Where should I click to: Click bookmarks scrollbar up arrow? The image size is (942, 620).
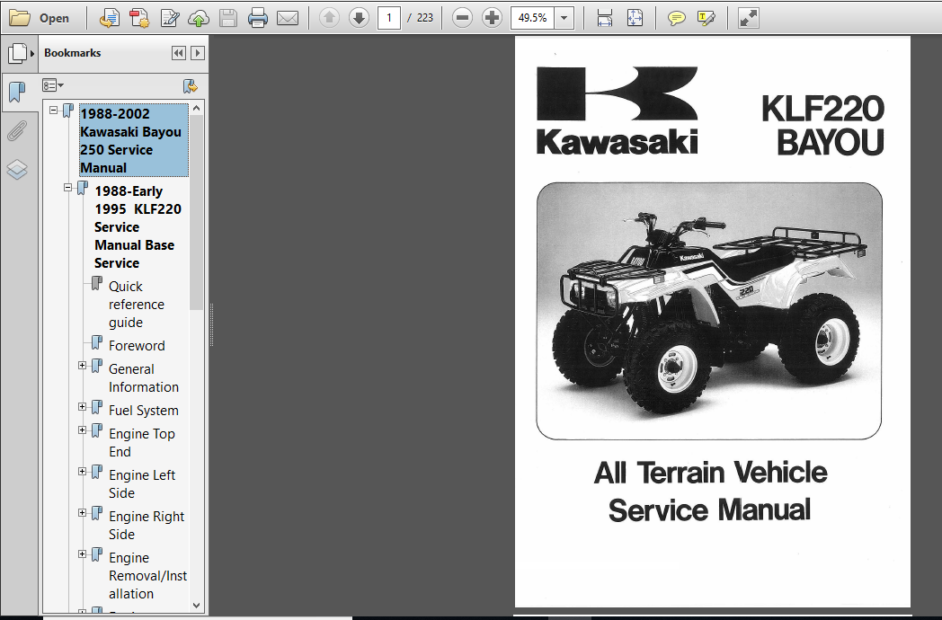(x=197, y=108)
